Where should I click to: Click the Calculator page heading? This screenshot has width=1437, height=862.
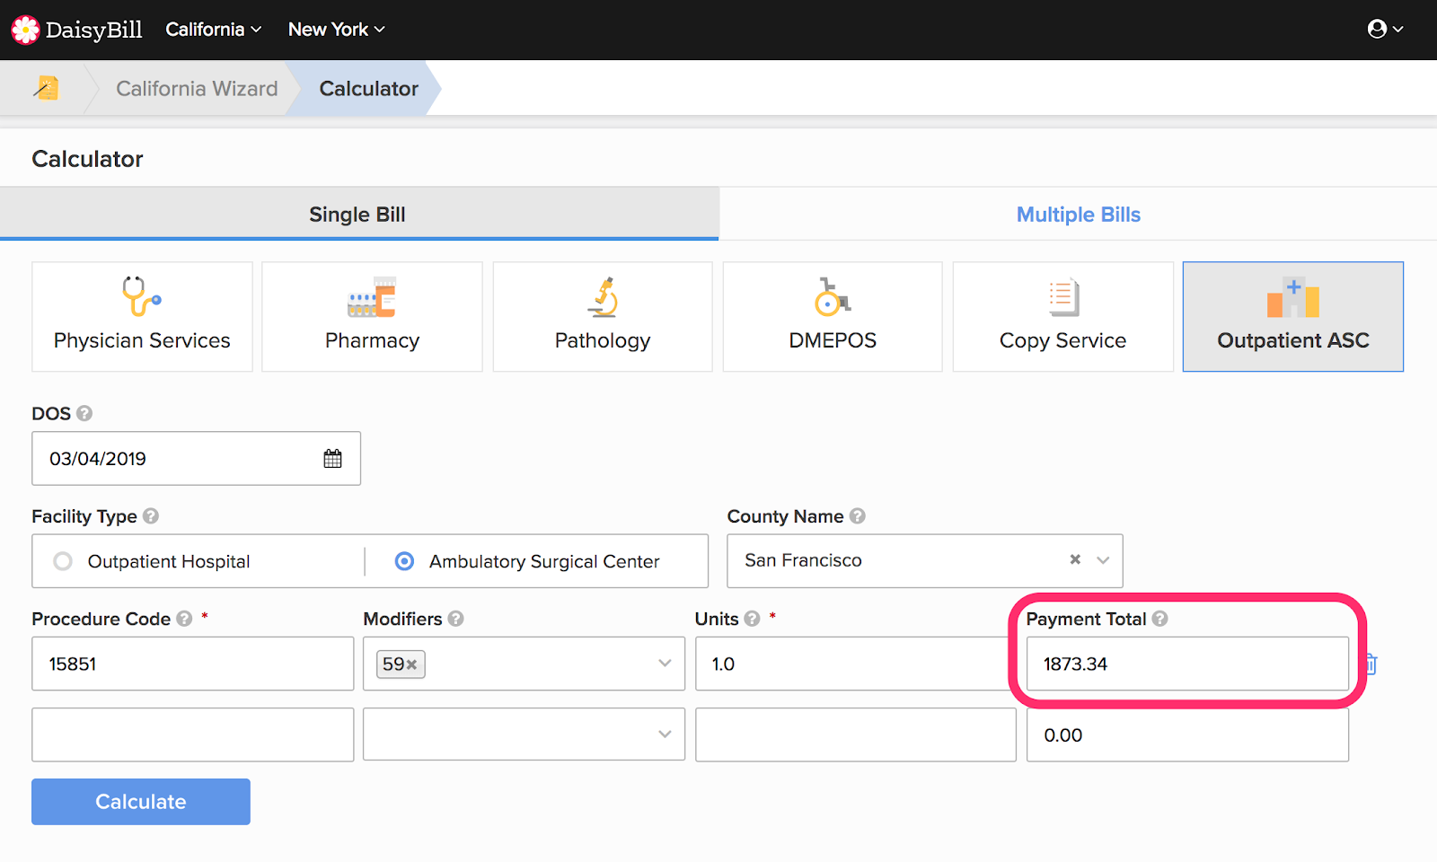87,159
